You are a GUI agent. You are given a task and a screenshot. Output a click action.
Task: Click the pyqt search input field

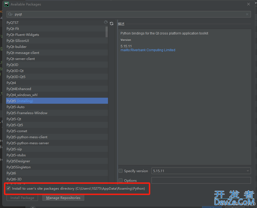(129, 14)
